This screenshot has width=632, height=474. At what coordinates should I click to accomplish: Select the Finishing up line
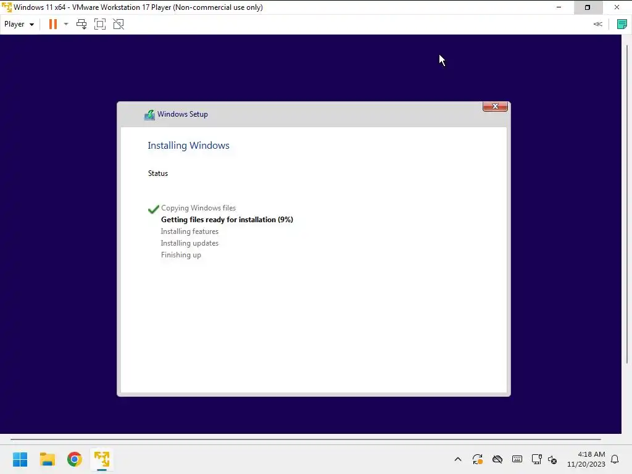(x=181, y=255)
